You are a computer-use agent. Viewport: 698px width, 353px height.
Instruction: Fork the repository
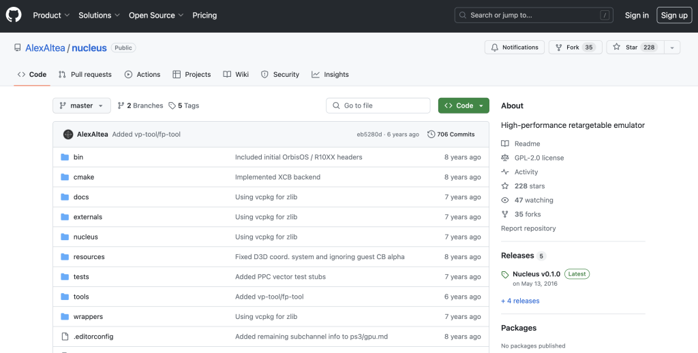[x=575, y=47]
